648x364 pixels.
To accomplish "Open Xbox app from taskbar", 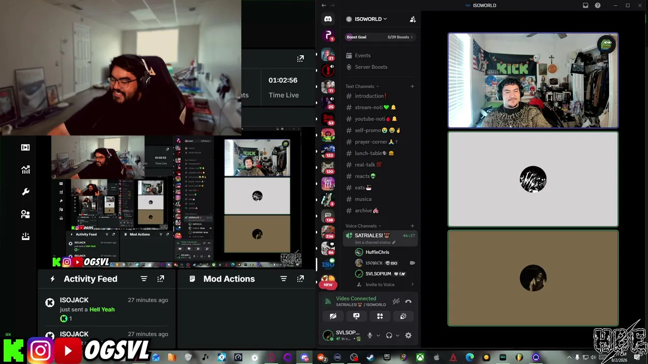I will (x=420, y=357).
